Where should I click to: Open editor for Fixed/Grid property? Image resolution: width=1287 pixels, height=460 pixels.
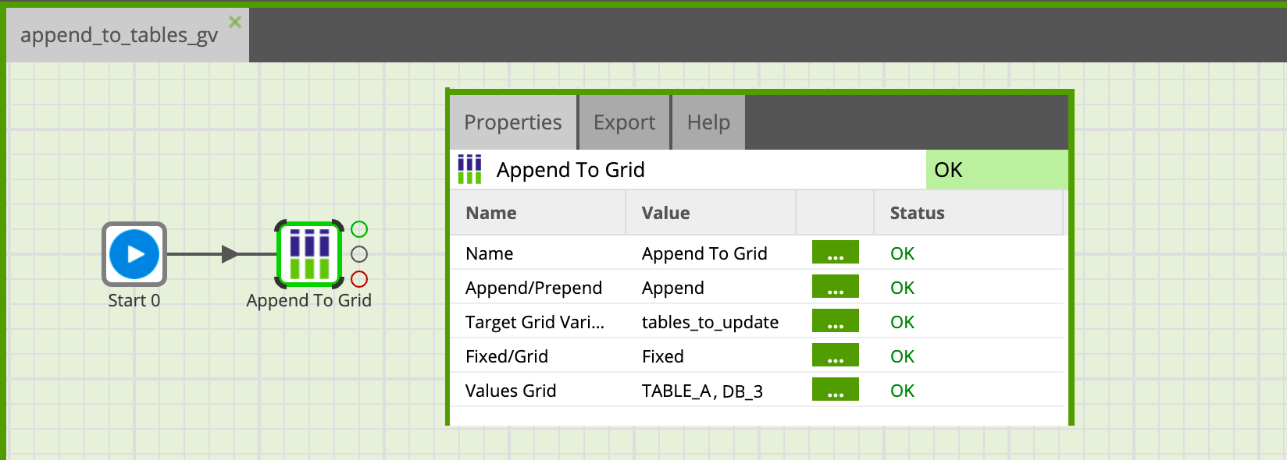click(835, 356)
